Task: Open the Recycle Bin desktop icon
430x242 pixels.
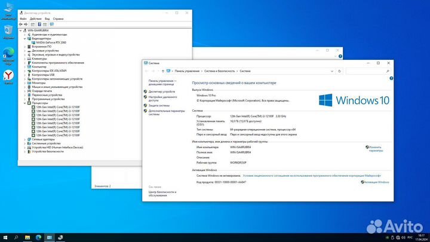Action: click(8, 32)
